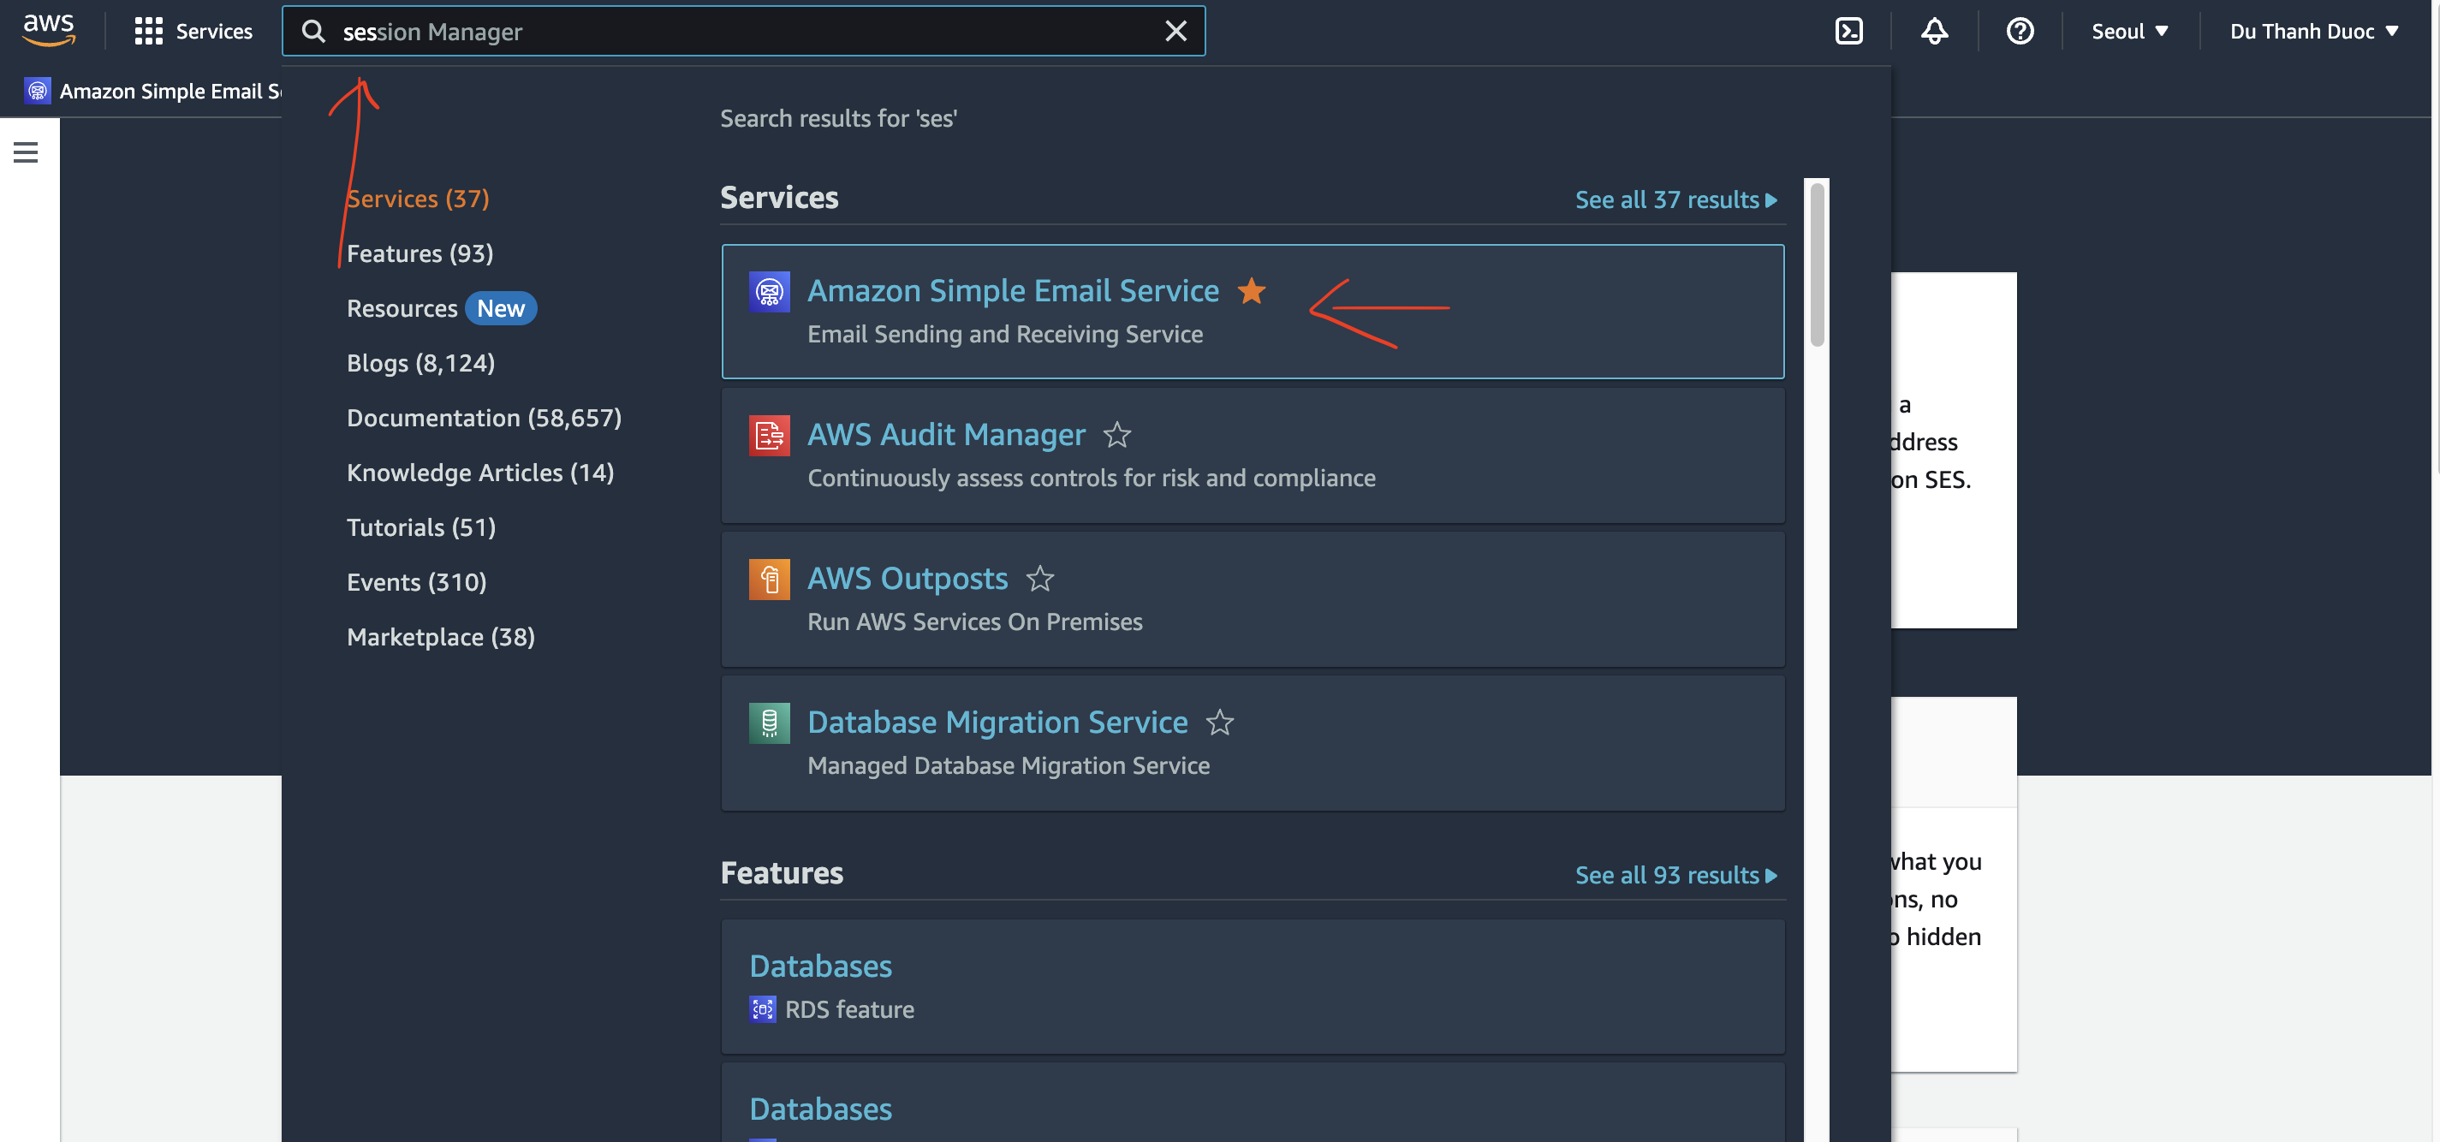Screen dimensions: 2440x1142
Task: Click Continuously assess controls description text
Action: tap(1092, 479)
